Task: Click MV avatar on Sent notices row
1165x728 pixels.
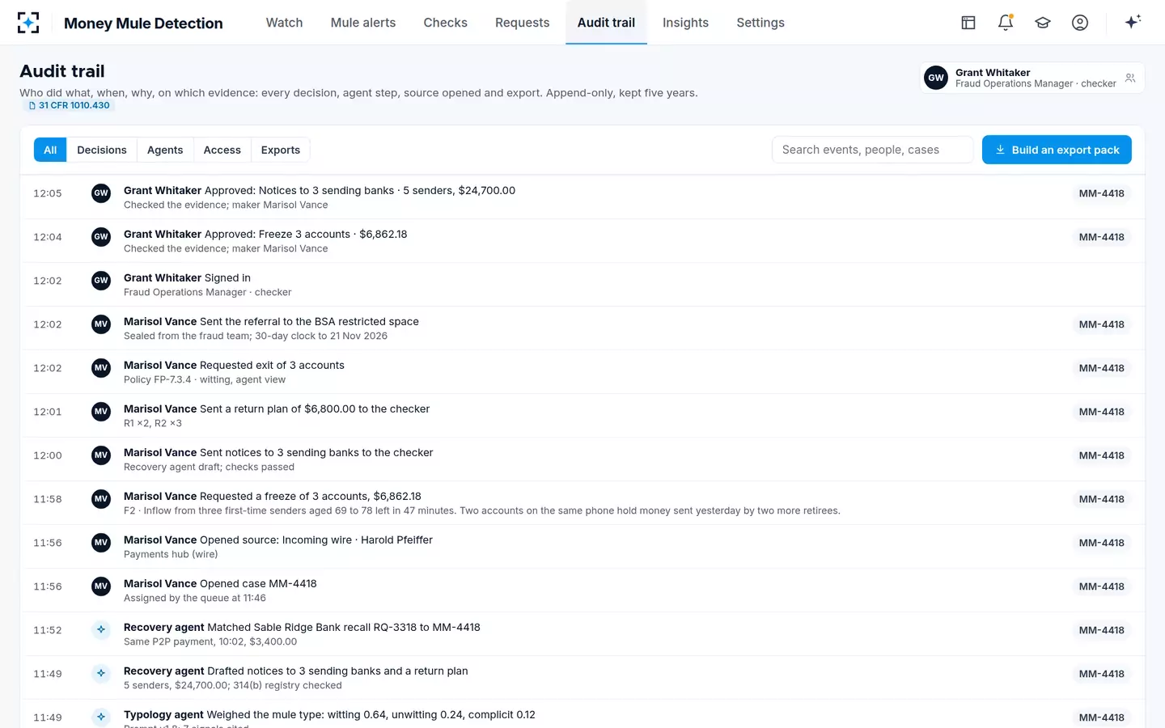Action: coord(101,455)
